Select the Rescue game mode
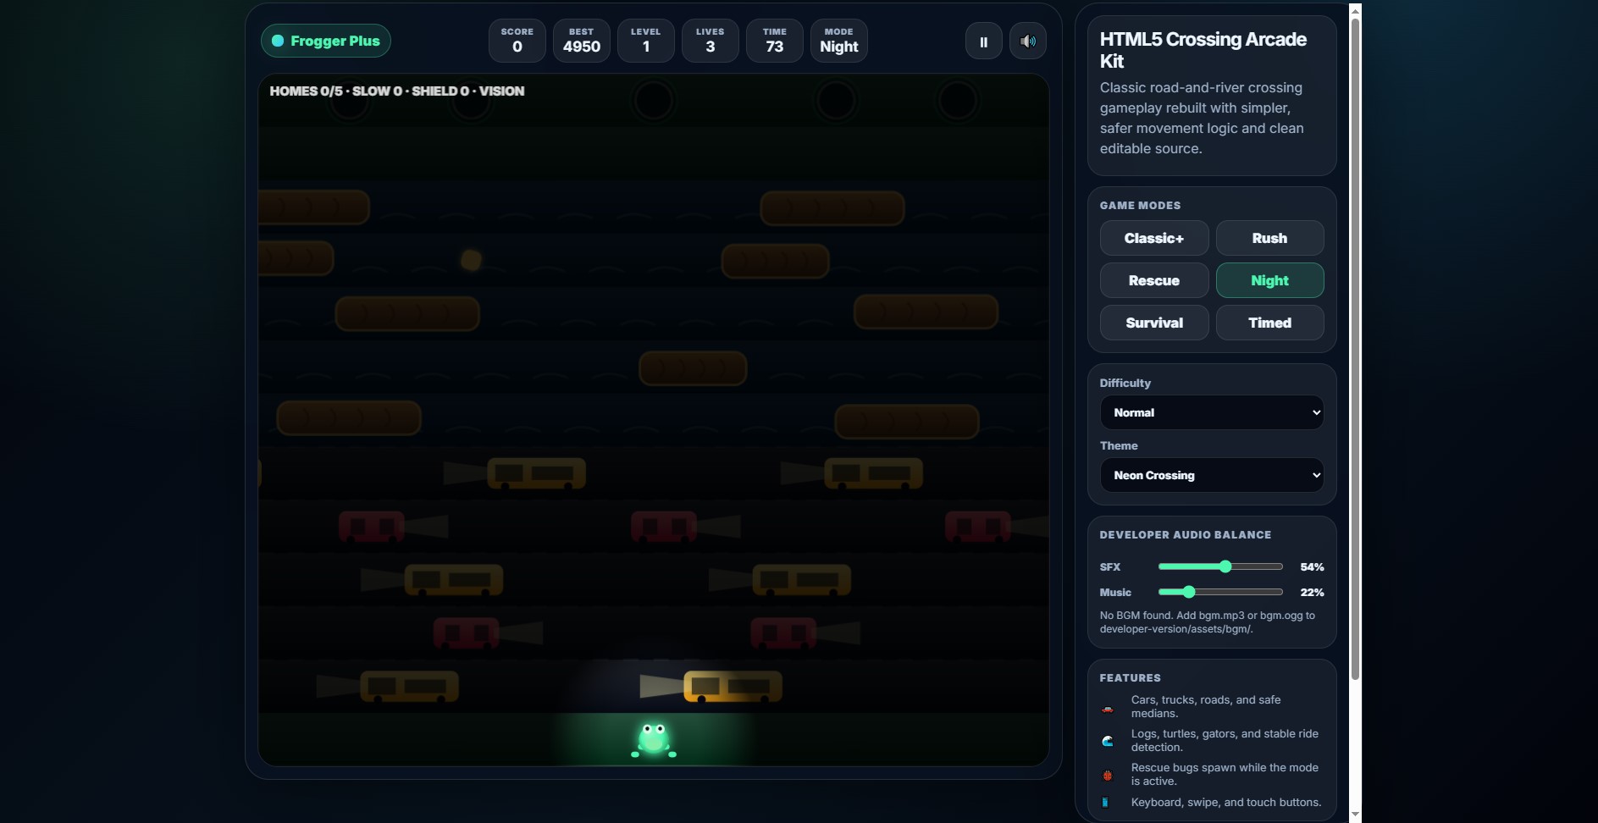 tap(1153, 280)
